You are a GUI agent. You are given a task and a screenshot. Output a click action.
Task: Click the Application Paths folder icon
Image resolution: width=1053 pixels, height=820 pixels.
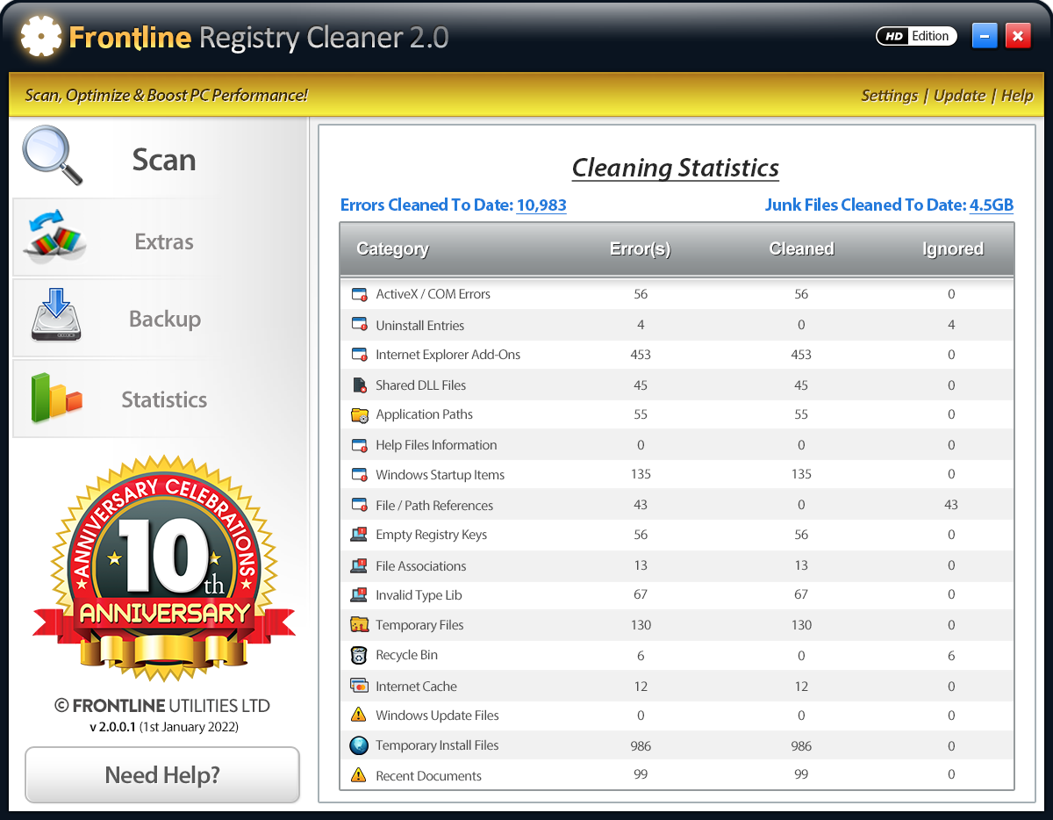point(359,415)
